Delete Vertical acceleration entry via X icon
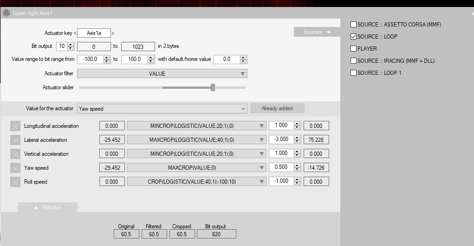 [15, 154]
